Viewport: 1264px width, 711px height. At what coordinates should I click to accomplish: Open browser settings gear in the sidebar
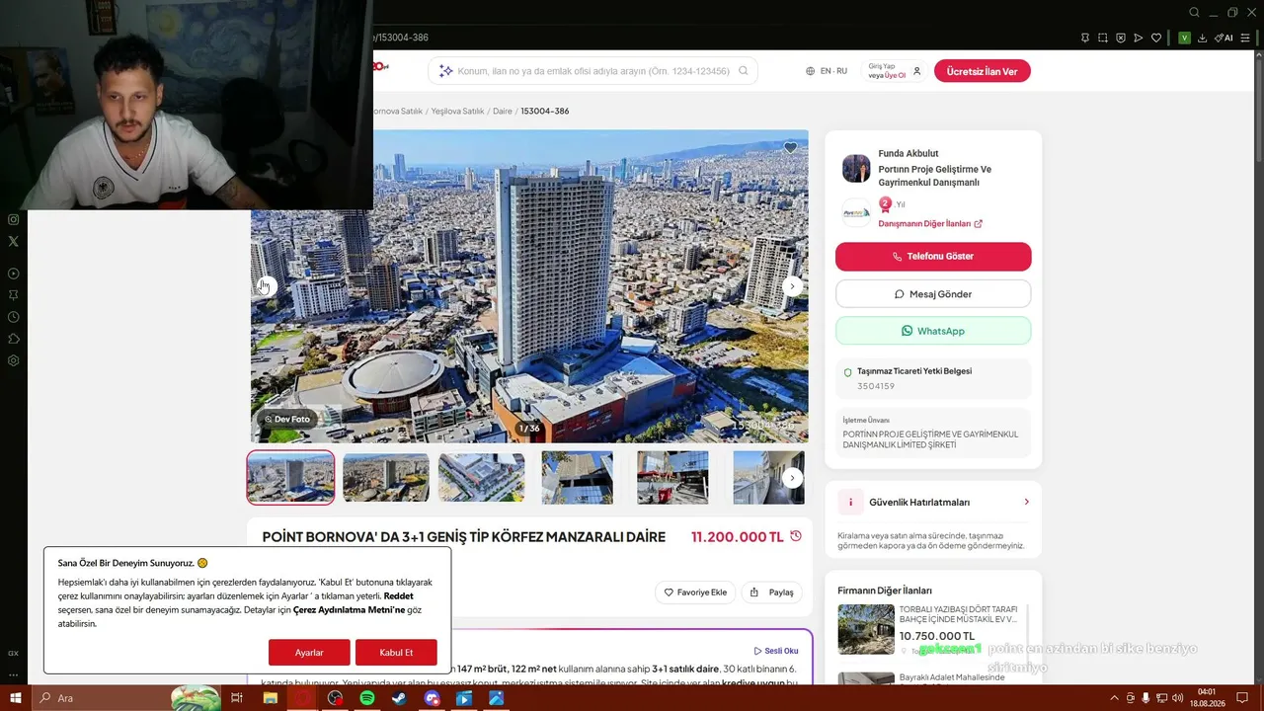(x=13, y=360)
